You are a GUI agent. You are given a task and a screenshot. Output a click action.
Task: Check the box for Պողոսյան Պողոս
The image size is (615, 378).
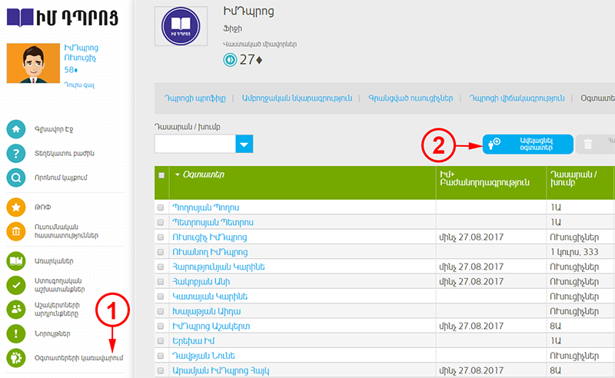tap(161, 208)
